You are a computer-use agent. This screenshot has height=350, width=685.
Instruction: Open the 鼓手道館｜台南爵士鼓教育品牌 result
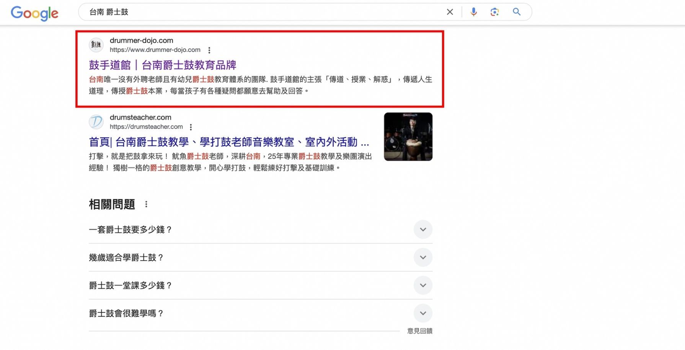[163, 65]
